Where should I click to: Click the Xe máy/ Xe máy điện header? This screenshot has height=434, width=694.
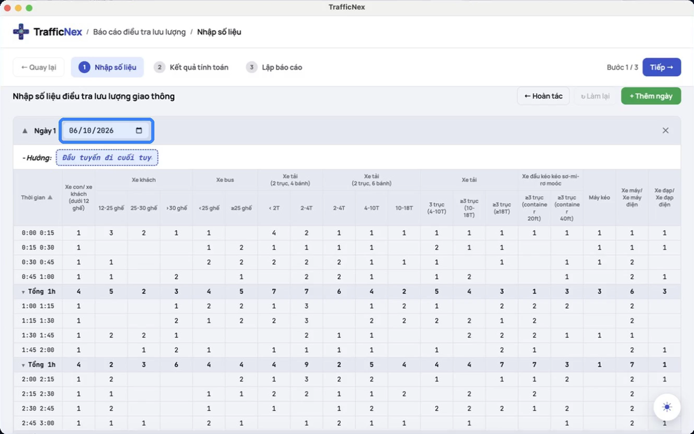coord(632,197)
